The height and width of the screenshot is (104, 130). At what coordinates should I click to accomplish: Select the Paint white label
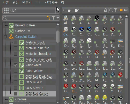click(33, 65)
